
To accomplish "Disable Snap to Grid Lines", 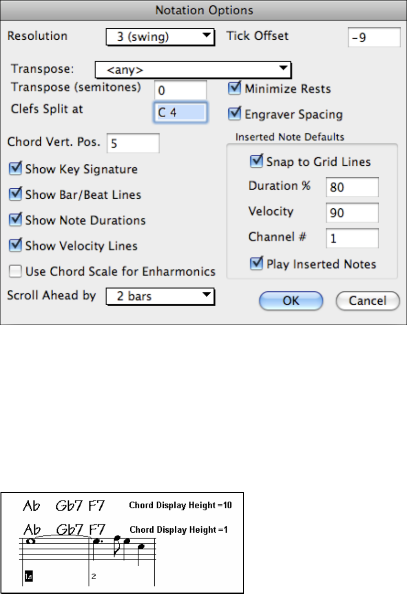I will coord(257,161).
